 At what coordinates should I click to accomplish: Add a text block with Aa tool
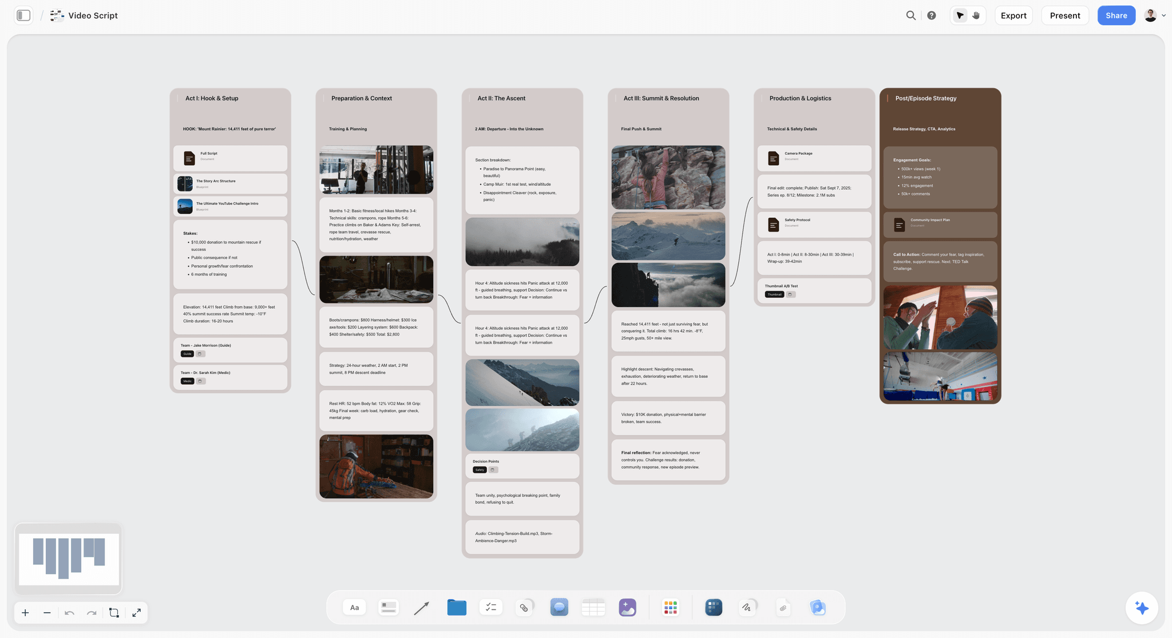click(354, 607)
